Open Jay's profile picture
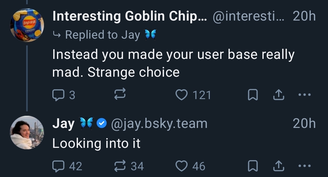This screenshot has height=177, width=328. click(x=27, y=132)
